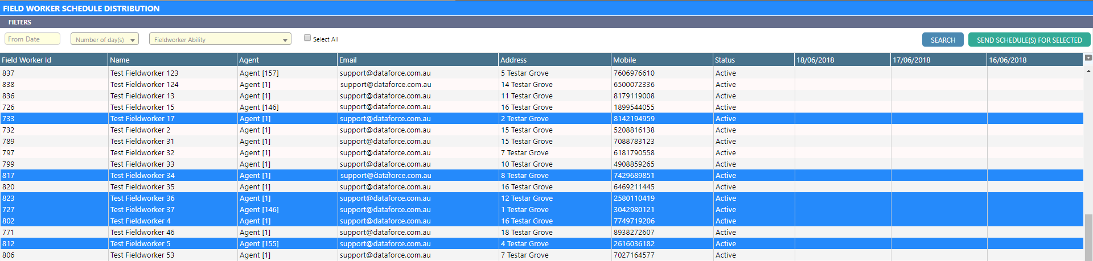This screenshot has height=261, width=1093.
Task: Click the Agent column header
Action: pos(287,60)
